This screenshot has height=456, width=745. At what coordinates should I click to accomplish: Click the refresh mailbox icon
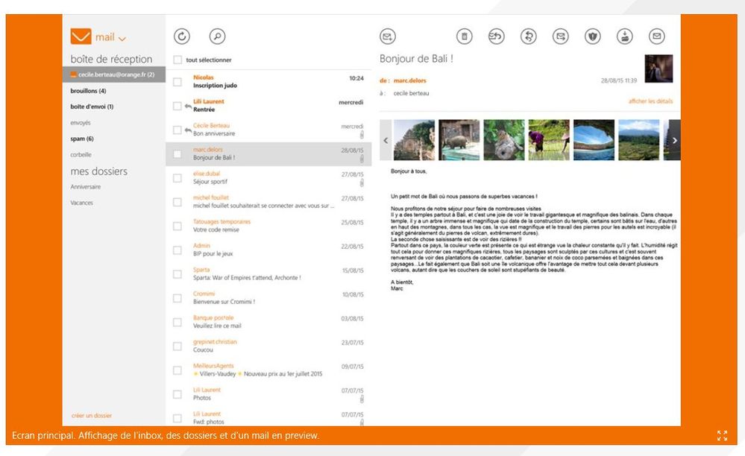click(x=182, y=36)
